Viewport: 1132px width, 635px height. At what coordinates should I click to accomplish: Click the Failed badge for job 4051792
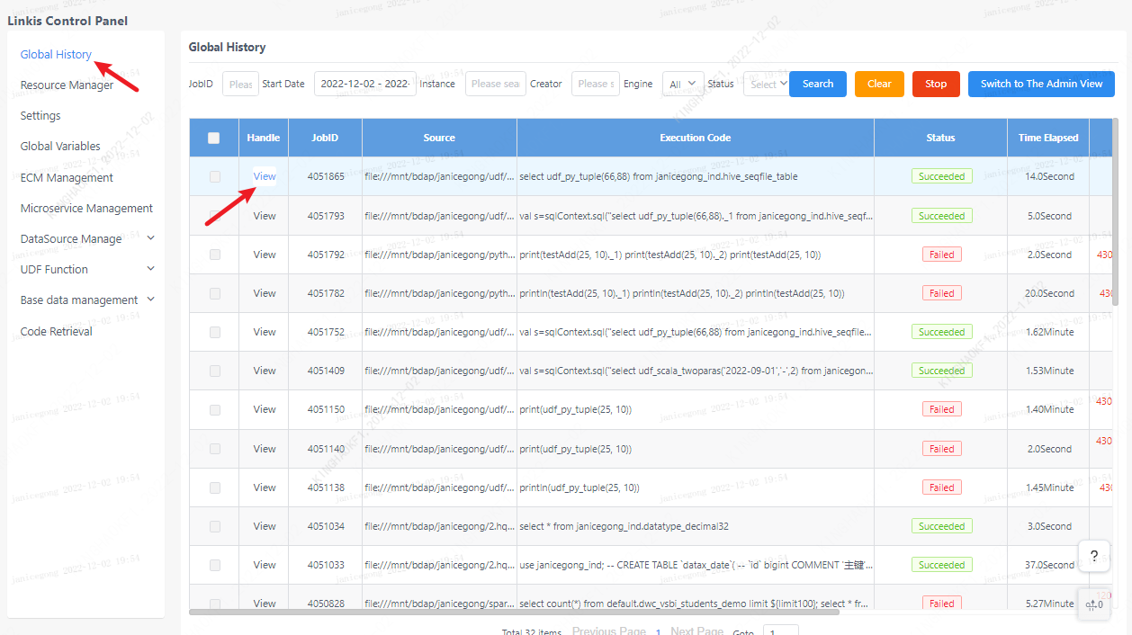[941, 255]
